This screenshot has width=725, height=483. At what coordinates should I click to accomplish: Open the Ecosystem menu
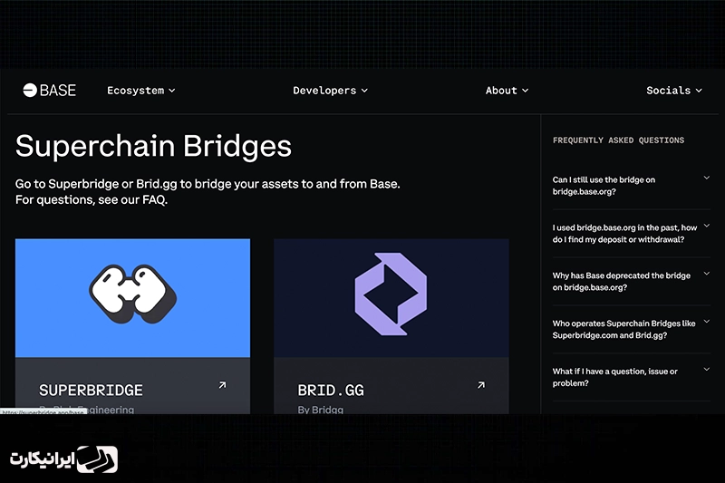pos(141,91)
